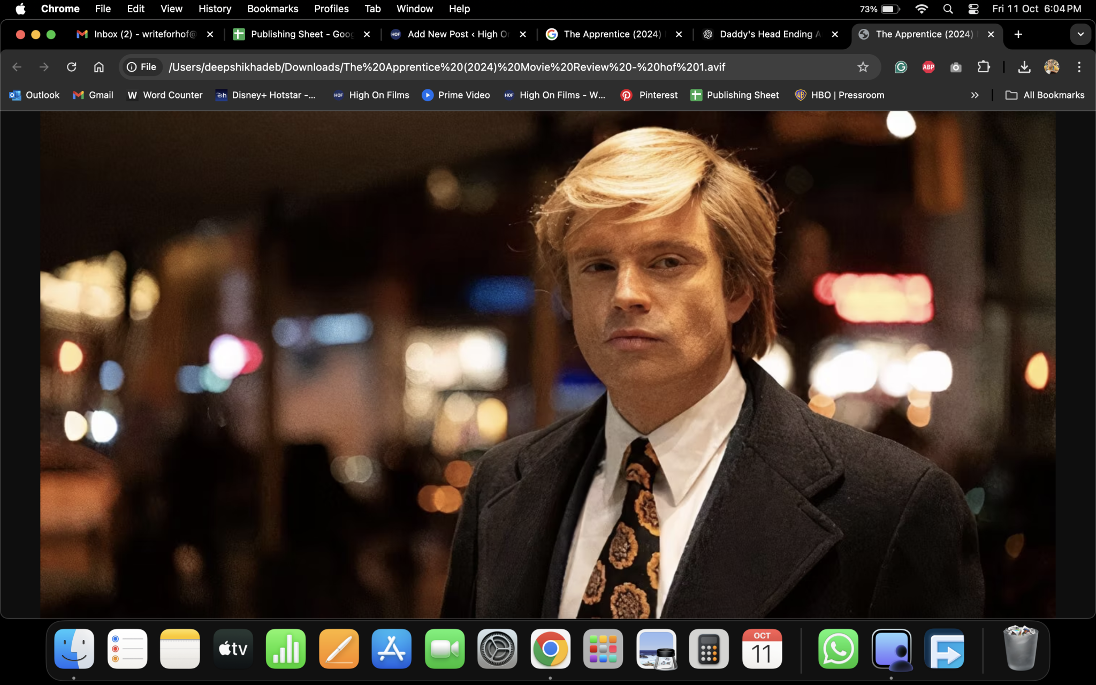Open the Word Counter bookmark

(x=165, y=95)
